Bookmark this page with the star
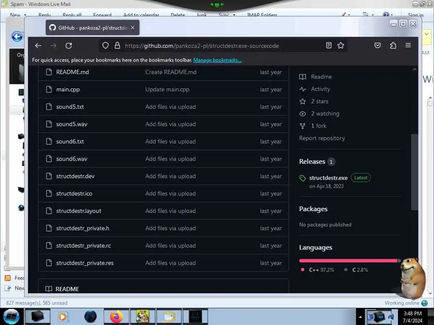Screen dimensions: 434x325 tap(341, 45)
